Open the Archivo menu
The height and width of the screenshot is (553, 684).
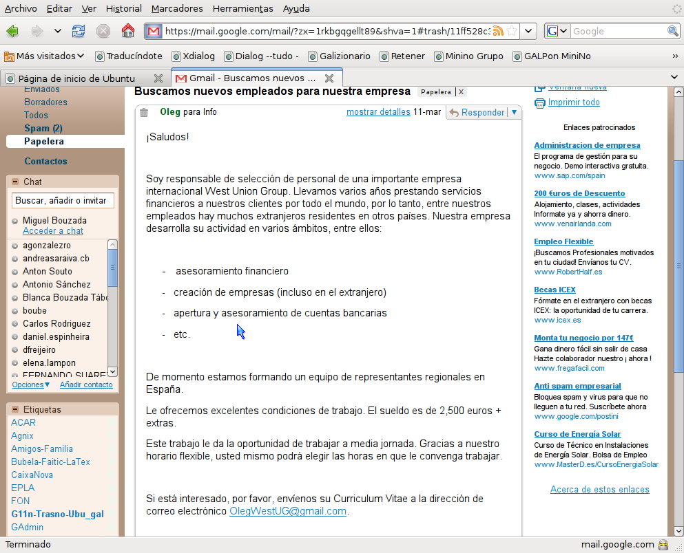coord(21,8)
